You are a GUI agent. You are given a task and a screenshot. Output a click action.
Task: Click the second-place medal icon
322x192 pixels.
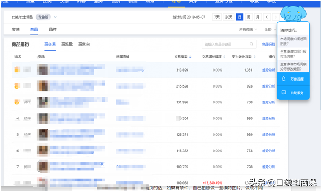click(x=18, y=85)
